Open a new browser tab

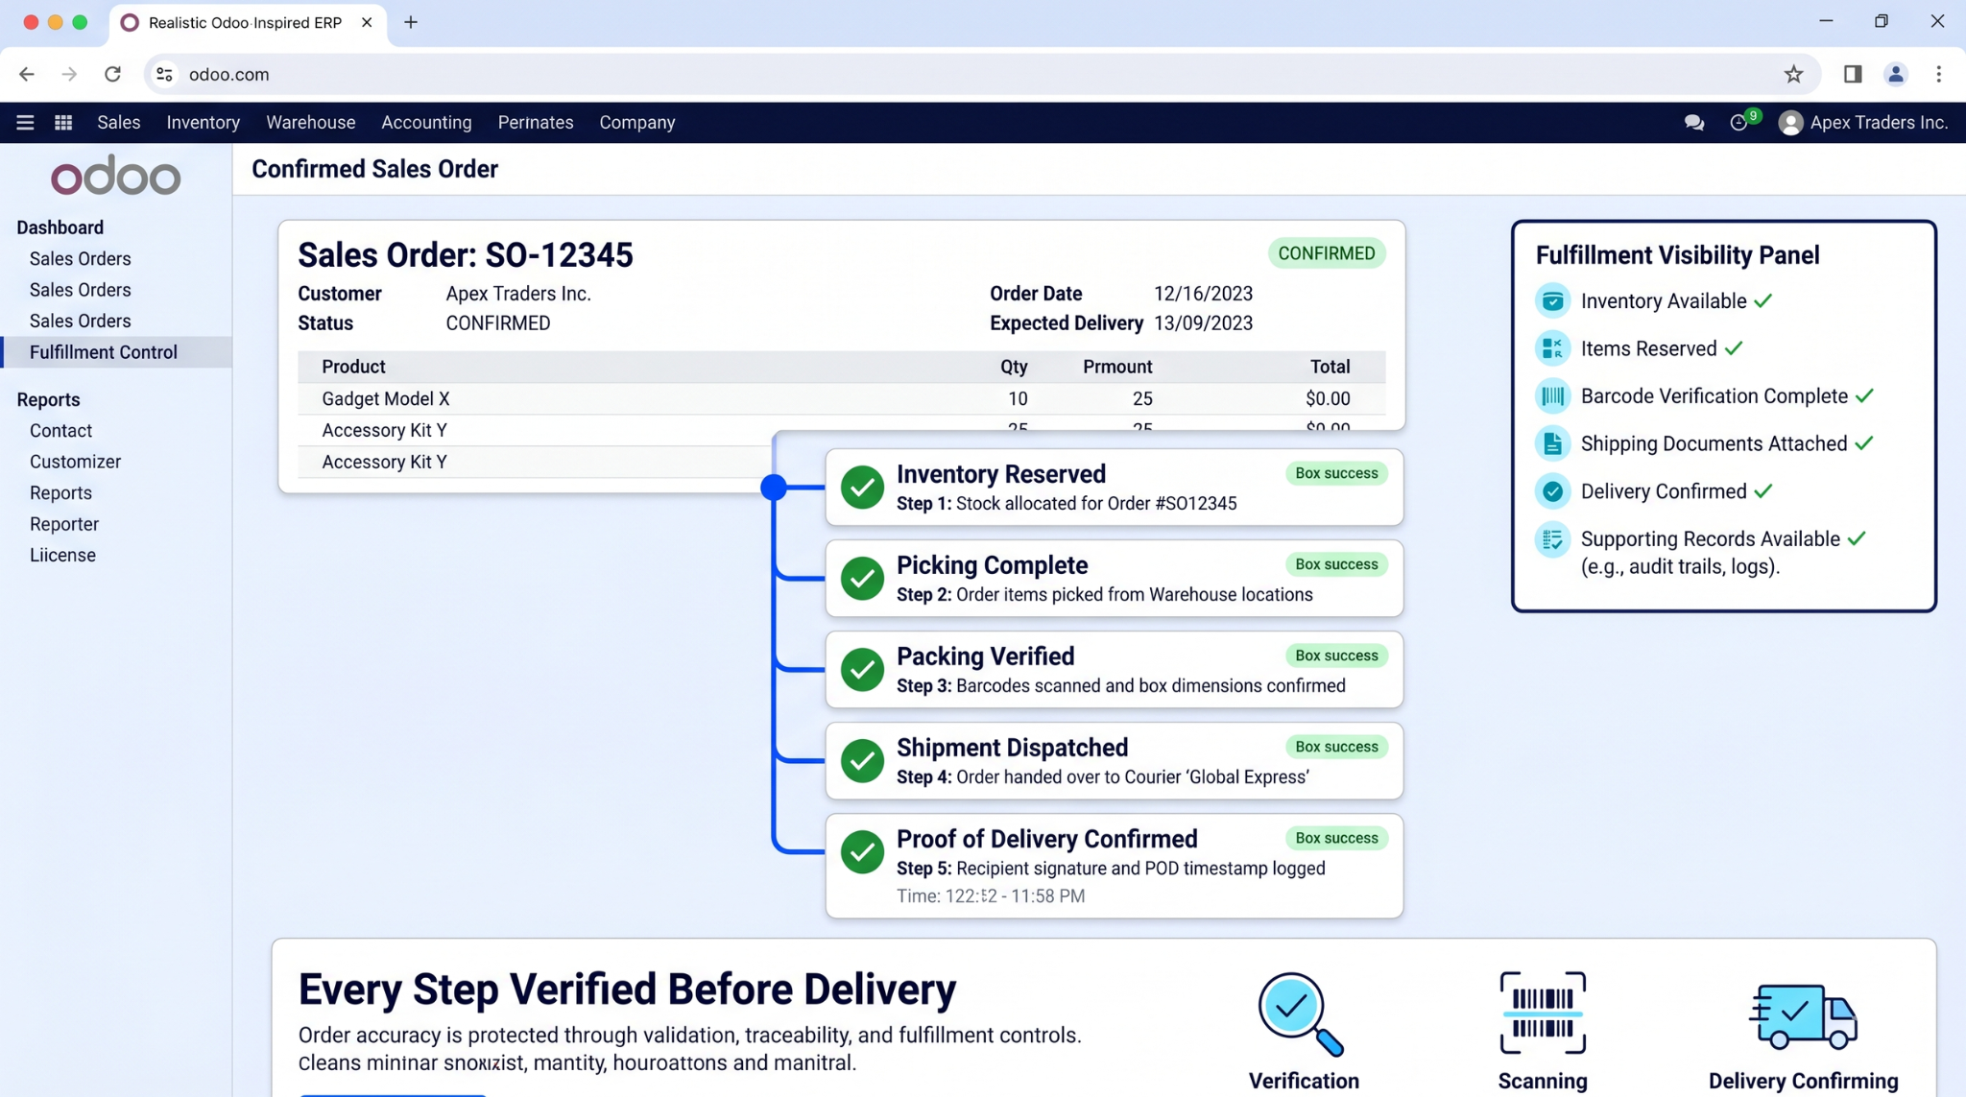(x=411, y=22)
